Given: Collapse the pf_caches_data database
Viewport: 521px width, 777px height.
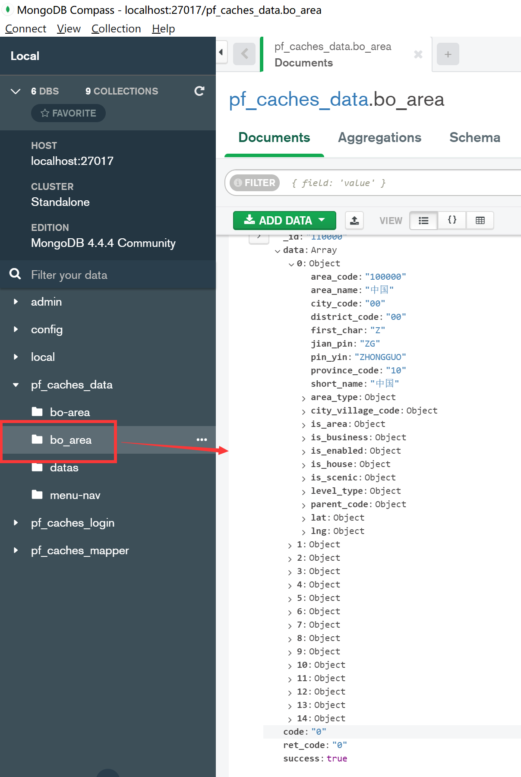Looking at the screenshot, I should click(x=16, y=385).
